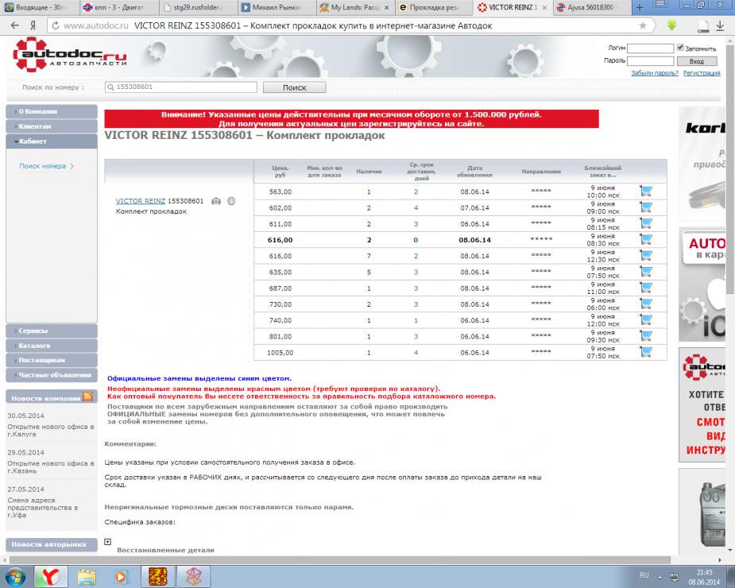Close the My Lands tab
Screen dimensions: 735x588
[387, 7]
